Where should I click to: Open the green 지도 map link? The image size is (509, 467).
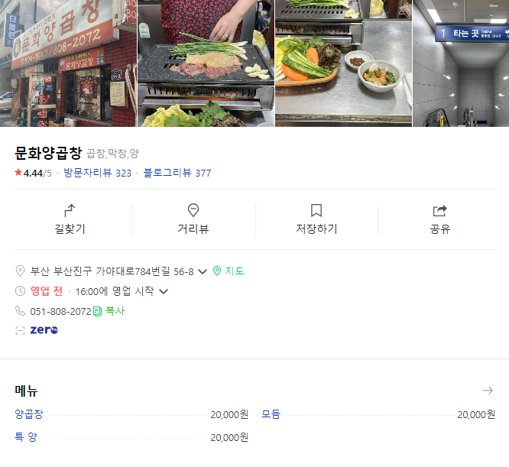[229, 271]
